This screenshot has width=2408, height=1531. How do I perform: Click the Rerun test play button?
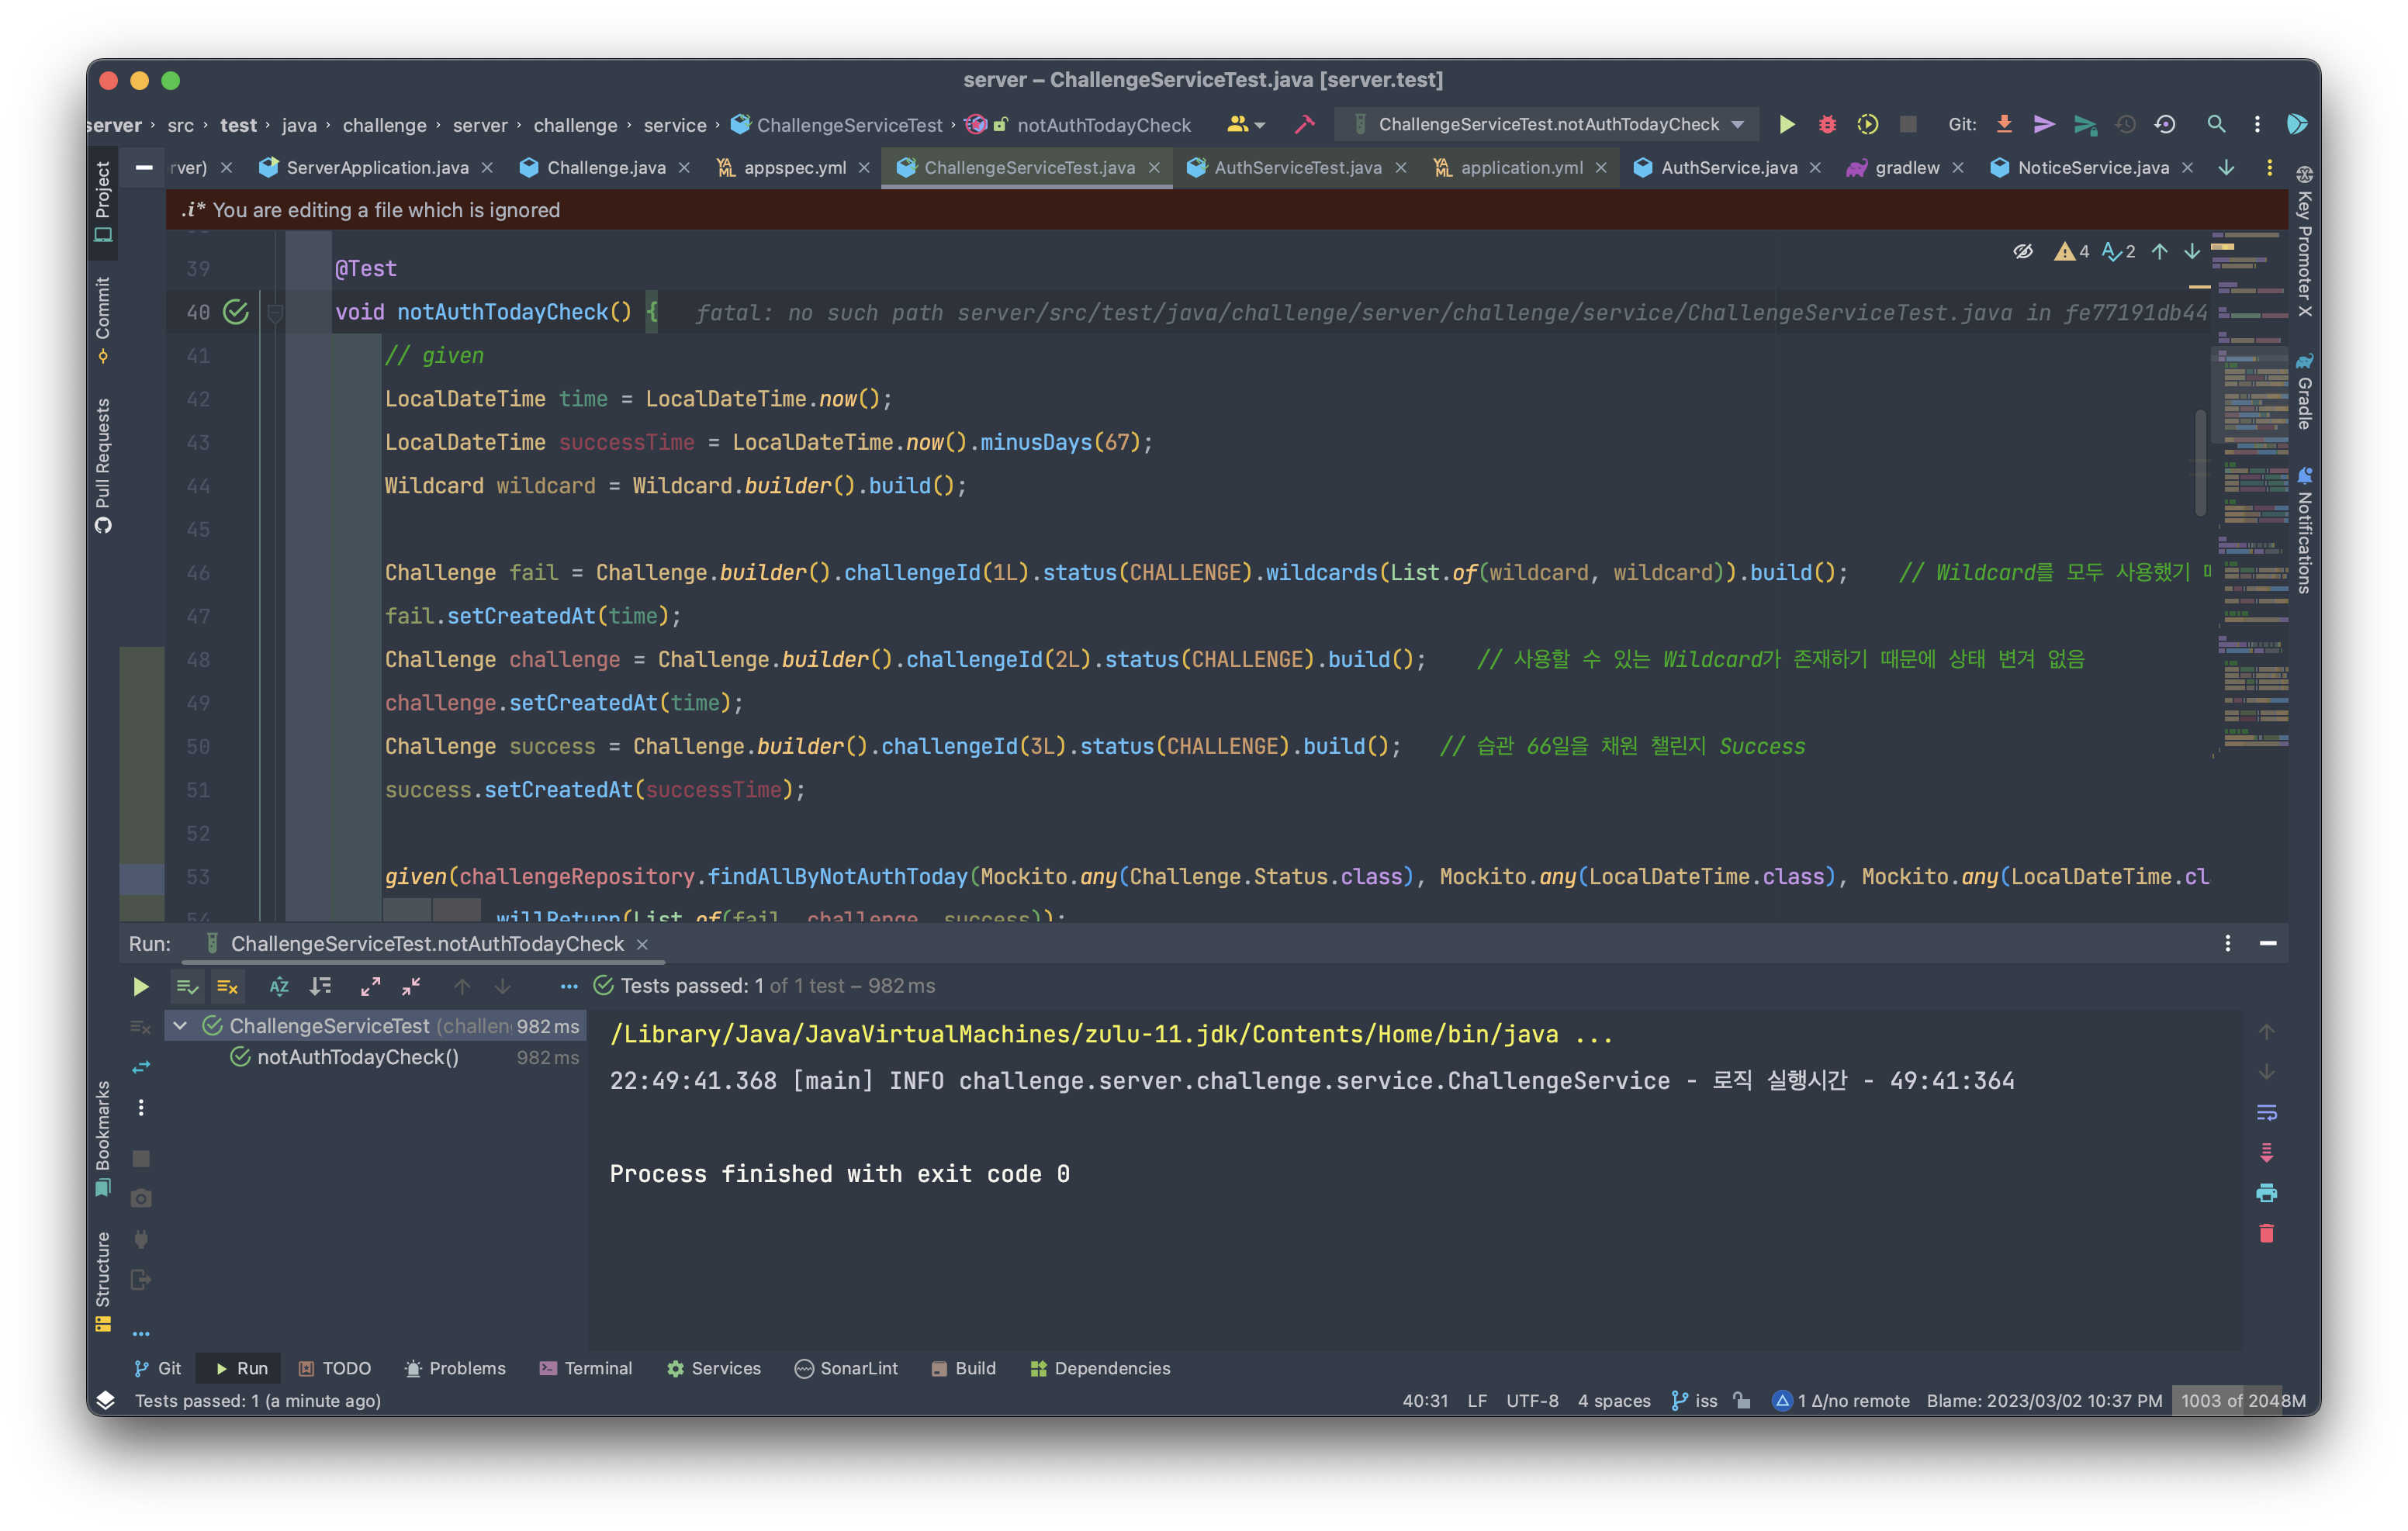tap(141, 986)
